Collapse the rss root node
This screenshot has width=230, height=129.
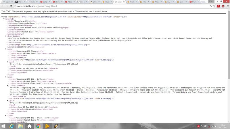pyautogui.click(x=2, y=17)
